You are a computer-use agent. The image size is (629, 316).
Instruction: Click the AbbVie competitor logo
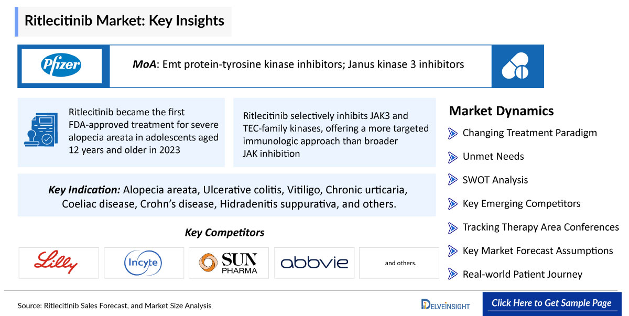(x=314, y=263)
